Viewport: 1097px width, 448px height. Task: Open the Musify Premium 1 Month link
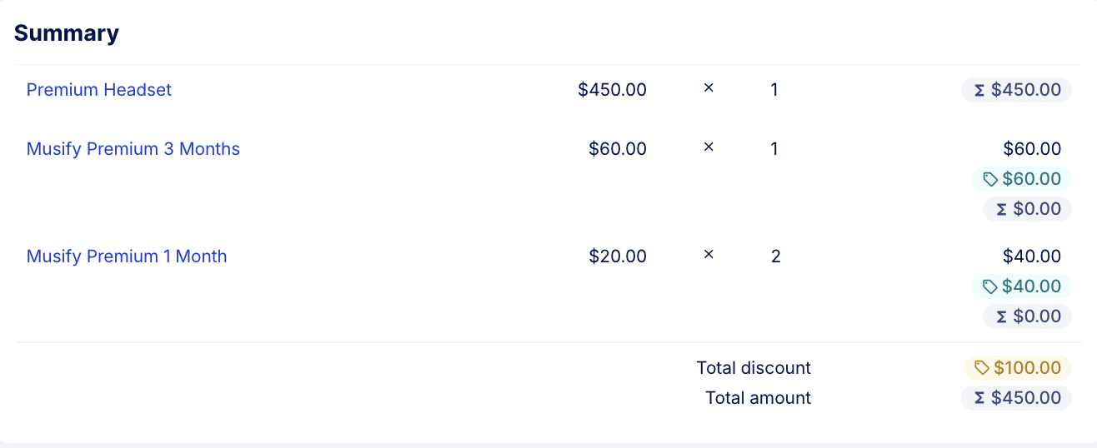(127, 256)
